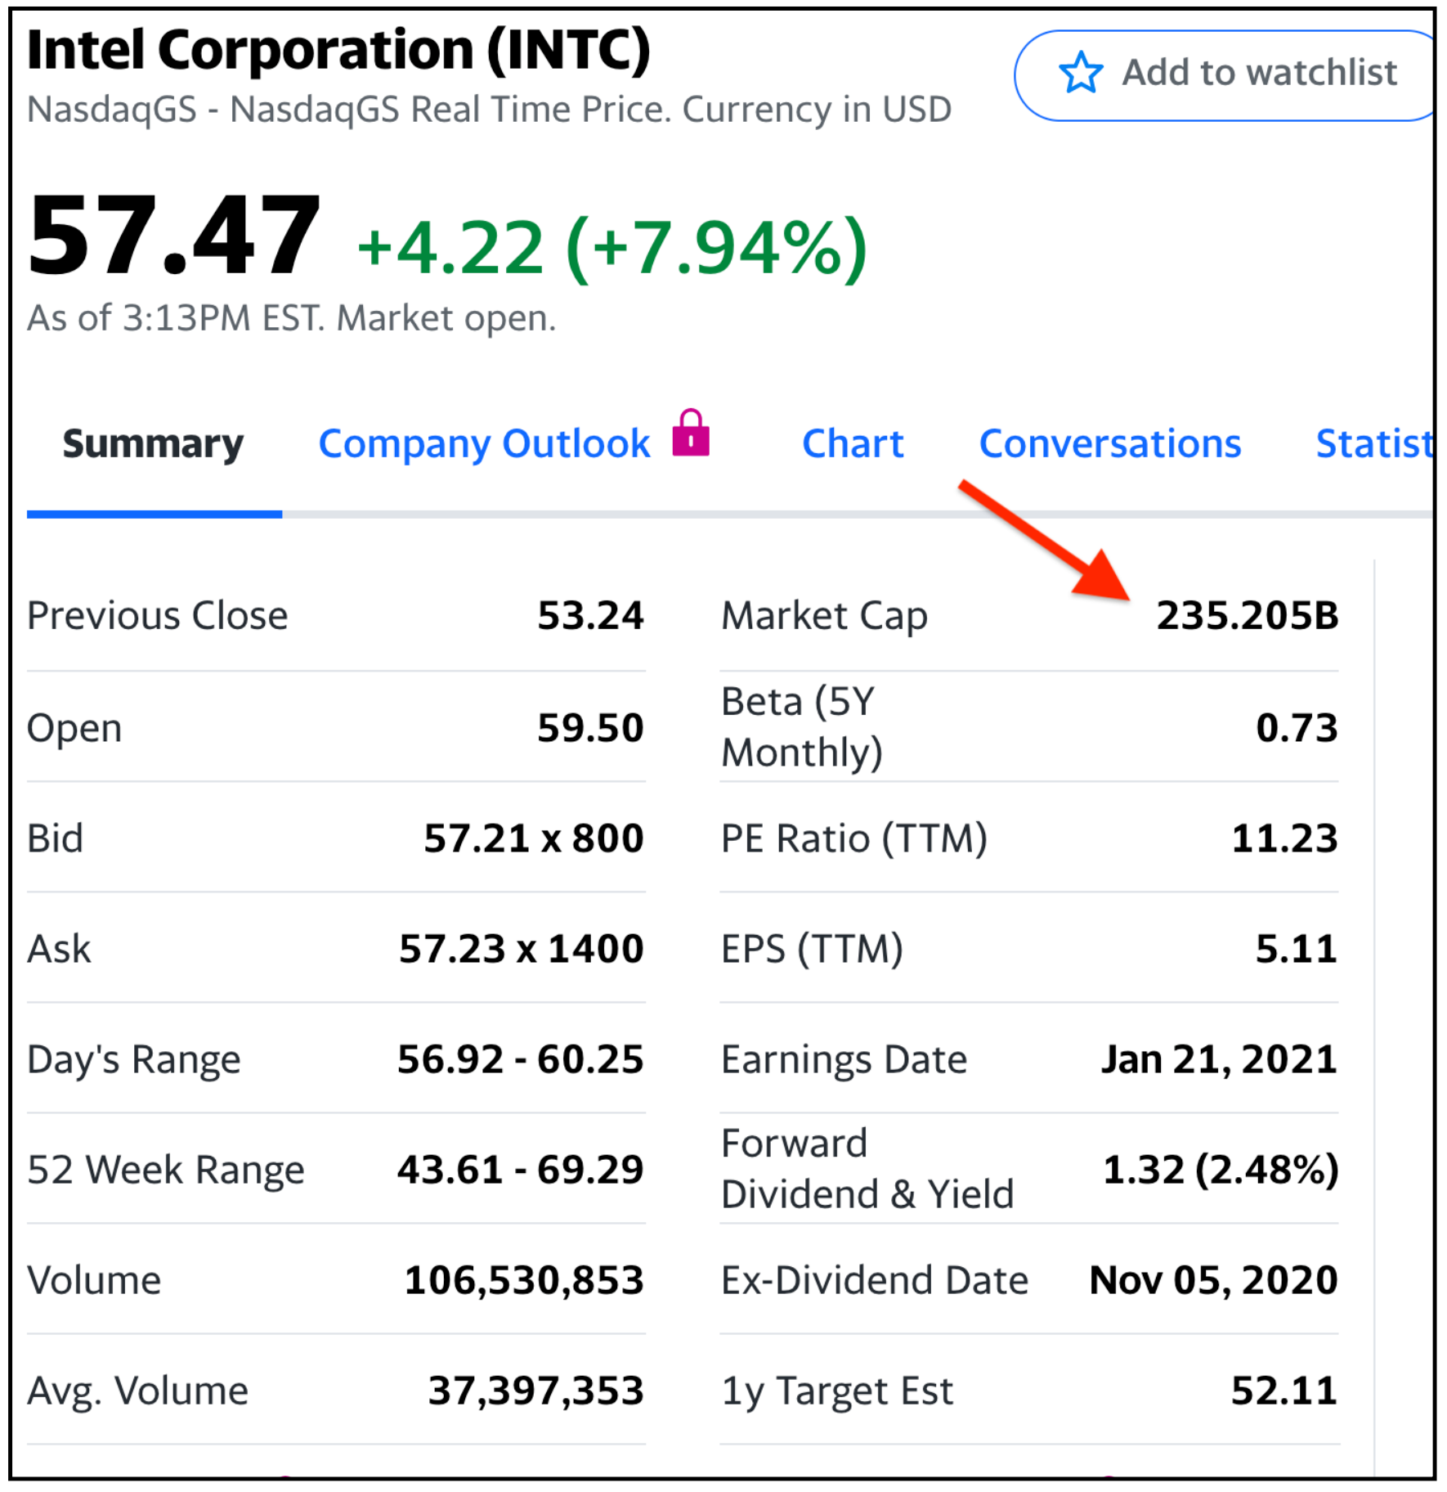Click the 1y Target Est label
The height and width of the screenshot is (1492, 1447).
pos(837,1392)
